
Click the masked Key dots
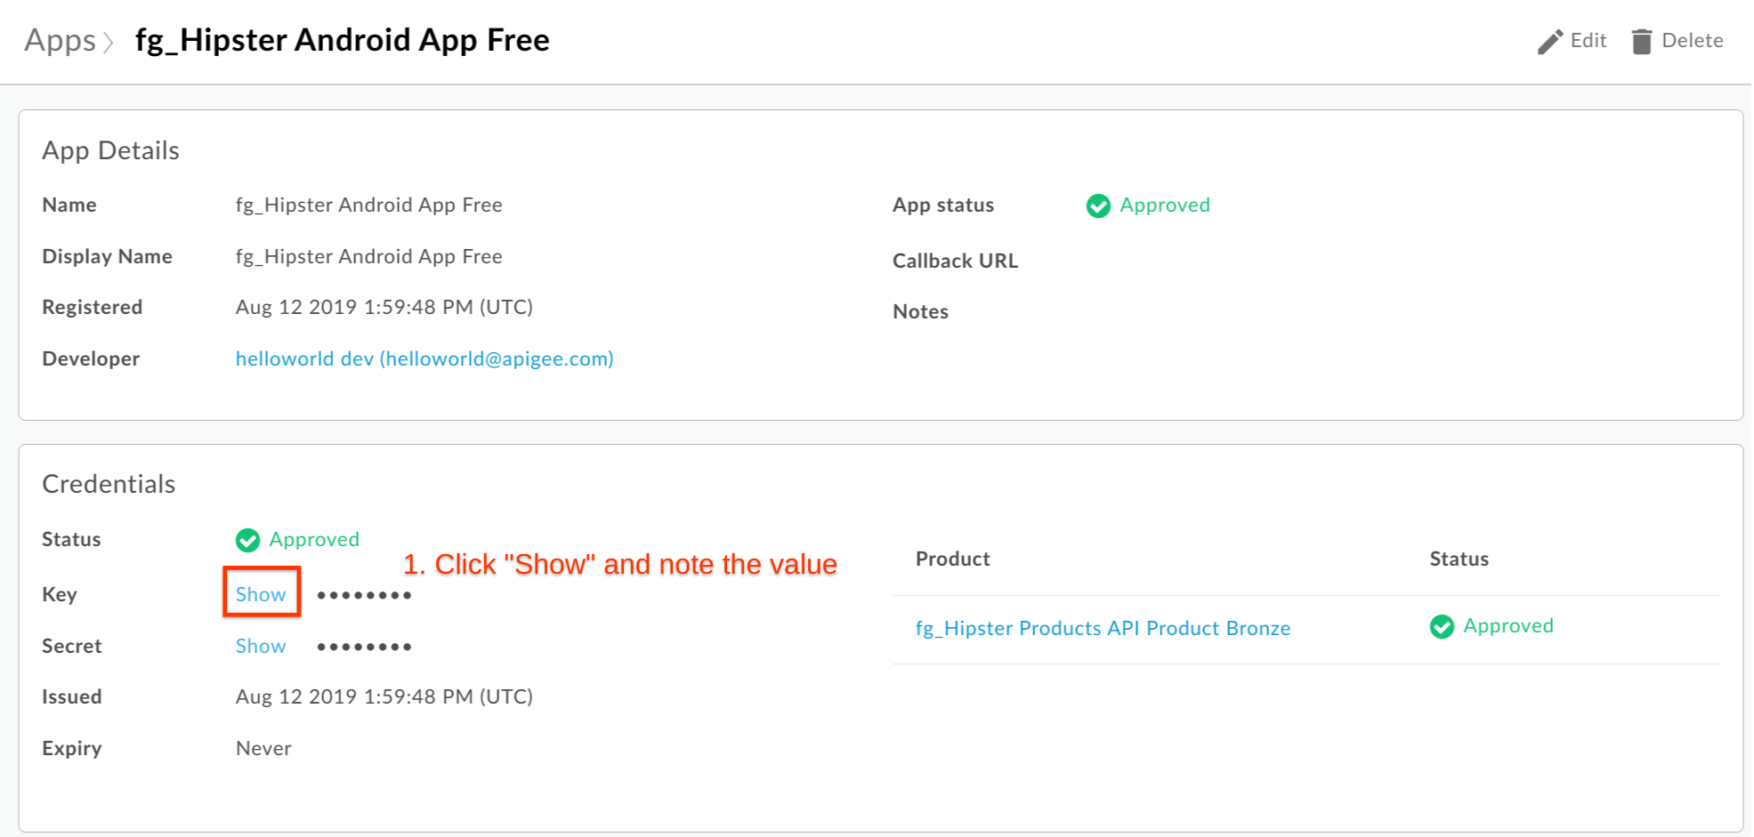(x=364, y=595)
